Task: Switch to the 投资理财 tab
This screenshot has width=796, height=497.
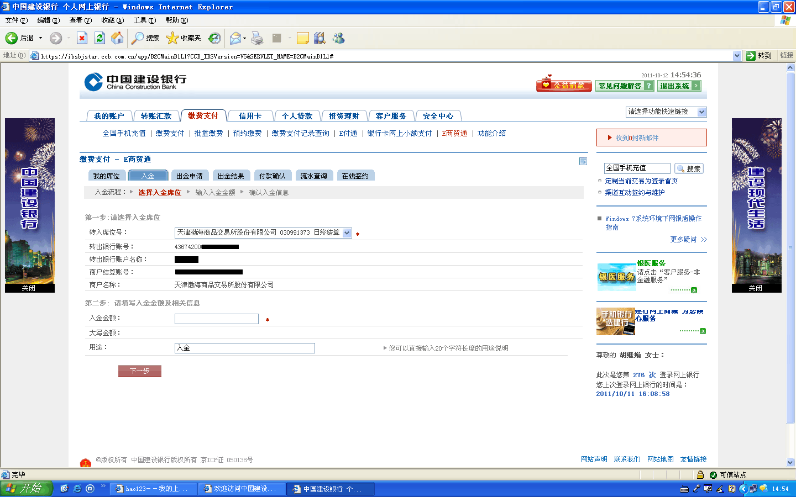Action: (x=344, y=116)
